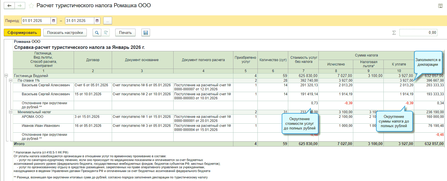This screenshot has width=447, height=181.
Task: Click the save icon in top-right corner
Action: [x=440, y=6]
